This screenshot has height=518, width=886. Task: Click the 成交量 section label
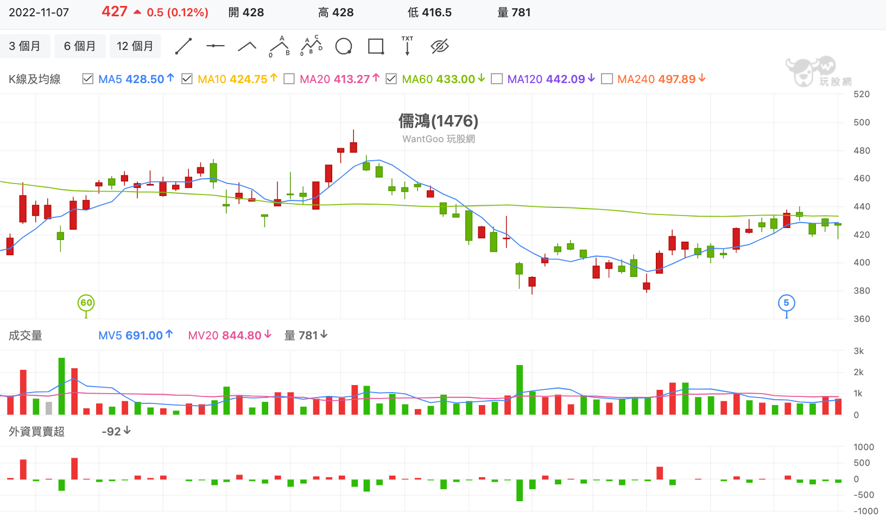26,336
